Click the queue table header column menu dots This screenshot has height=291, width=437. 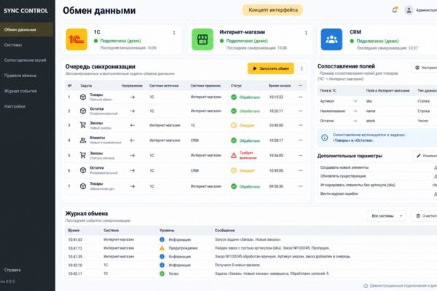click(x=300, y=86)
